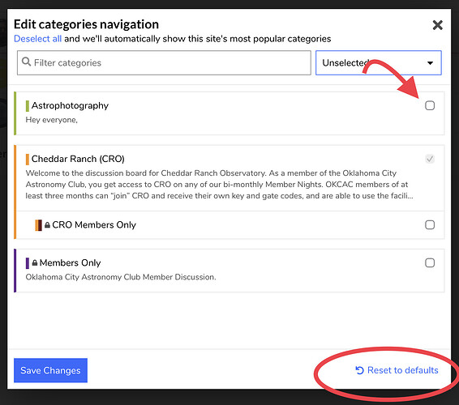Close the Edit categories navigation dialog
The width and height of the screenshot is (459, 405).
coord(437,25)
